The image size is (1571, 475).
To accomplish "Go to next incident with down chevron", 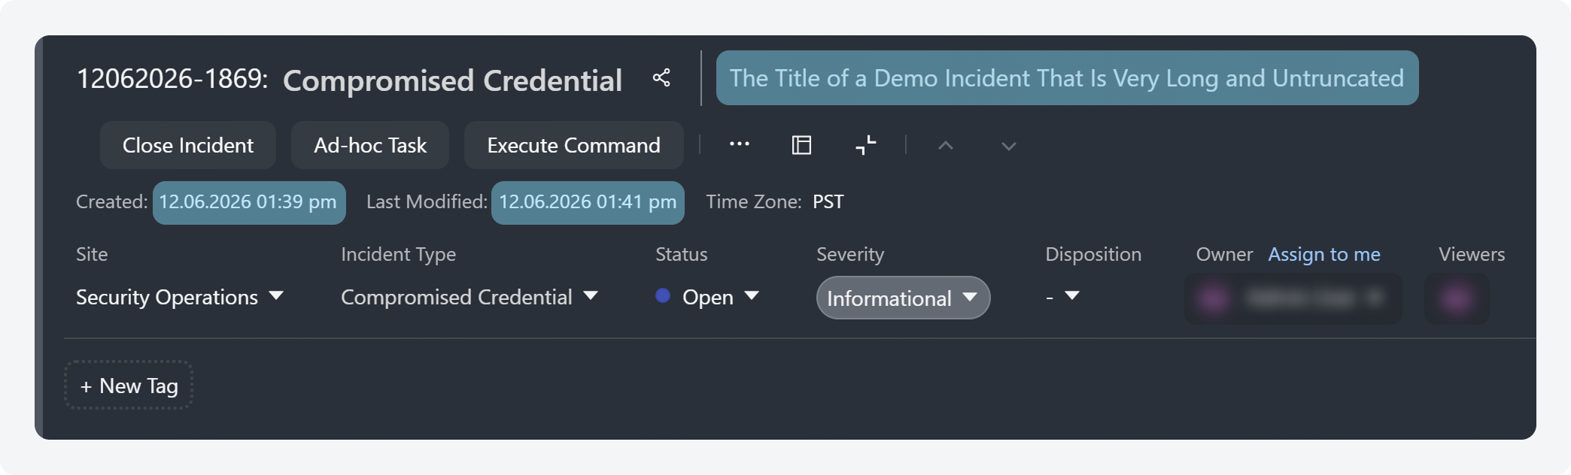I will [1009, 146].
